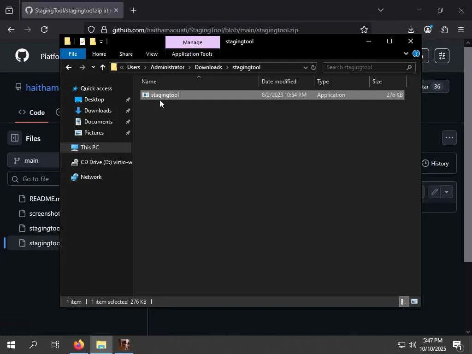Open the main branch selector
Viewport: 472px width, 354px height.
point(34,160)
